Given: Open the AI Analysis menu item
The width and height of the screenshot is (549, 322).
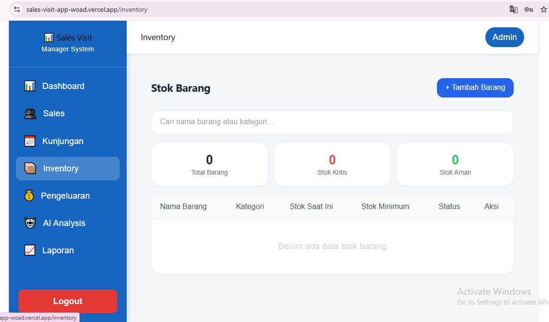Looking at the screenshot, I should pyautogui.click(x=68, y=223).
